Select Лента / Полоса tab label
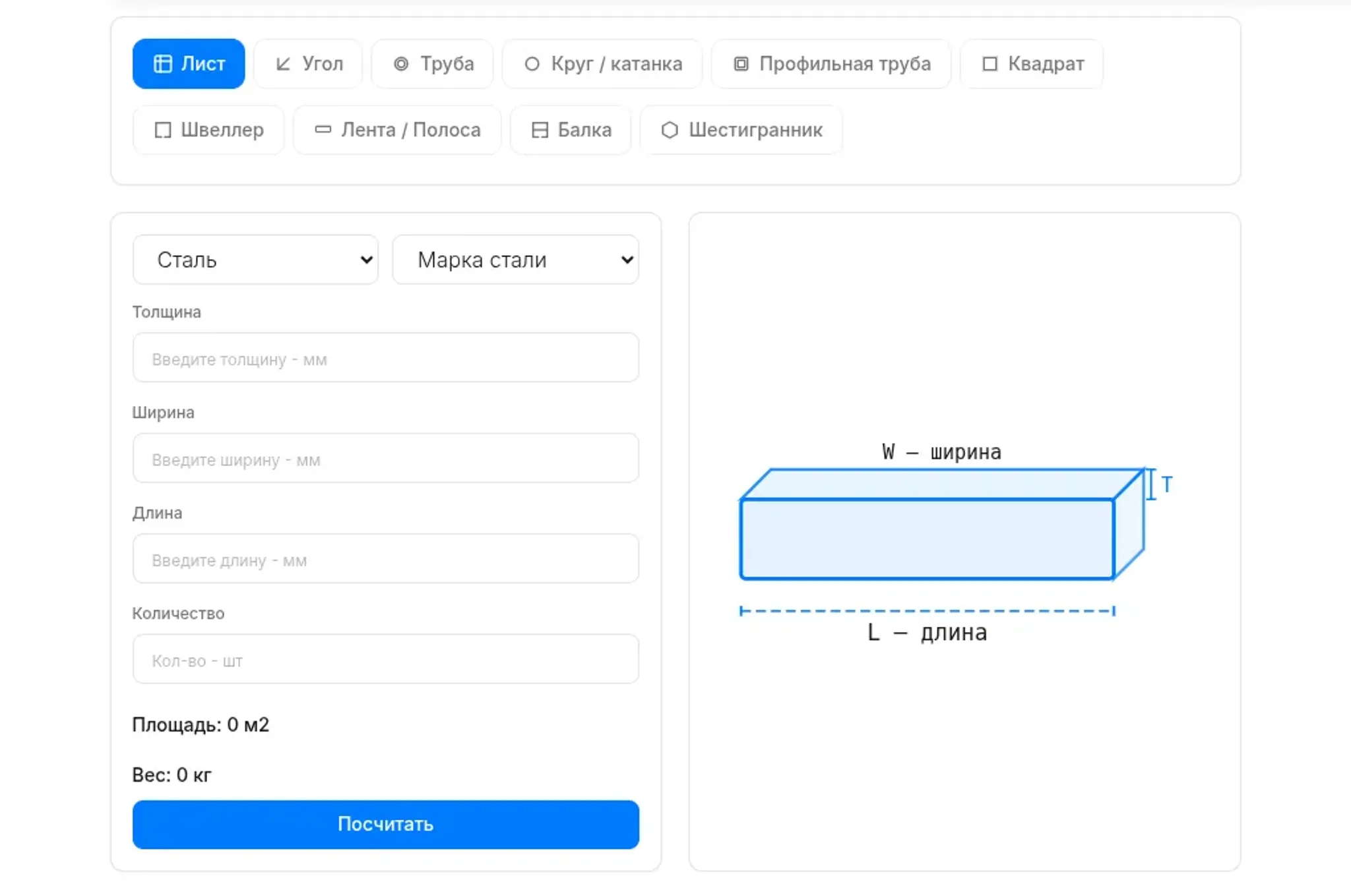 [x=410, y=130]
